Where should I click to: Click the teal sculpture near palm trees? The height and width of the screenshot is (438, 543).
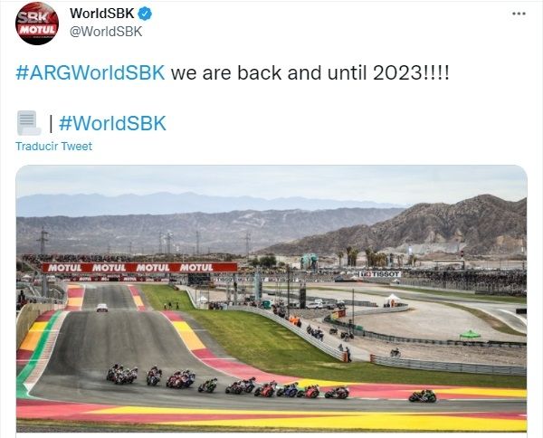[309, 262]
